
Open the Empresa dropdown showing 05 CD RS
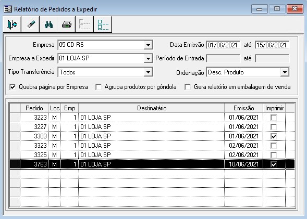click(148, 45)
